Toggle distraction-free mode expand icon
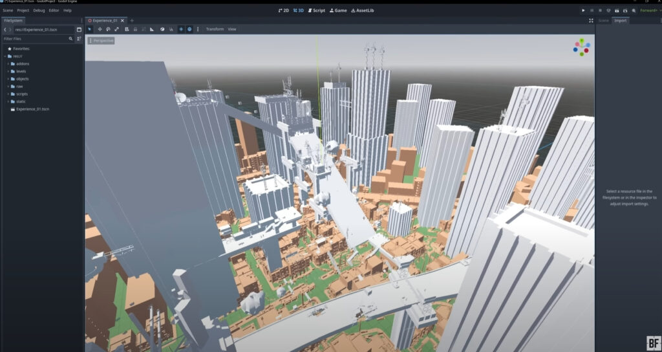The image size is (662, 352). [x=591, y=21]
